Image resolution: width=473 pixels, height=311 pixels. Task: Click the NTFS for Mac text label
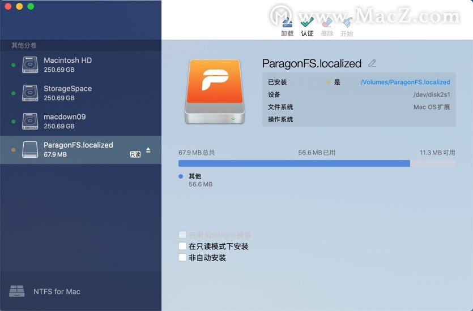click(57, 291)
